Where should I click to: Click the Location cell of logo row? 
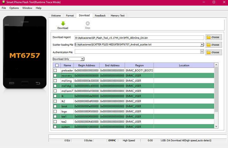pos(184,111)
